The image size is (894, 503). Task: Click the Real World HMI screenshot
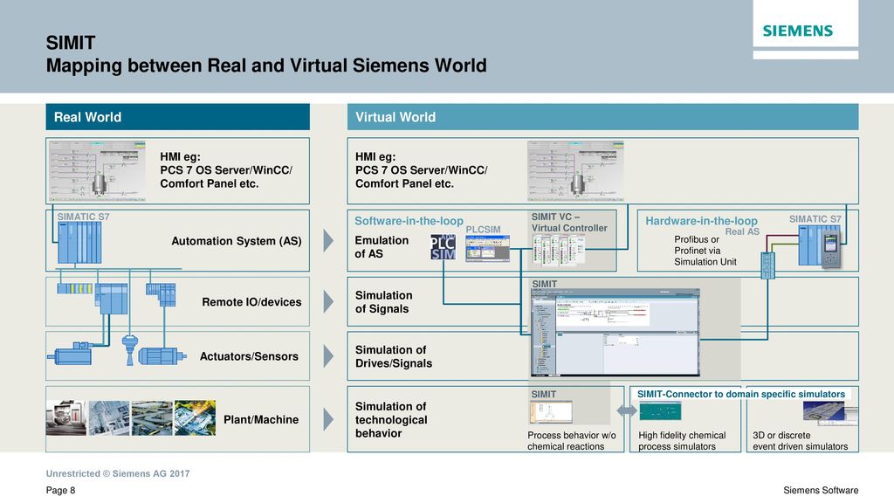(97, 171)
